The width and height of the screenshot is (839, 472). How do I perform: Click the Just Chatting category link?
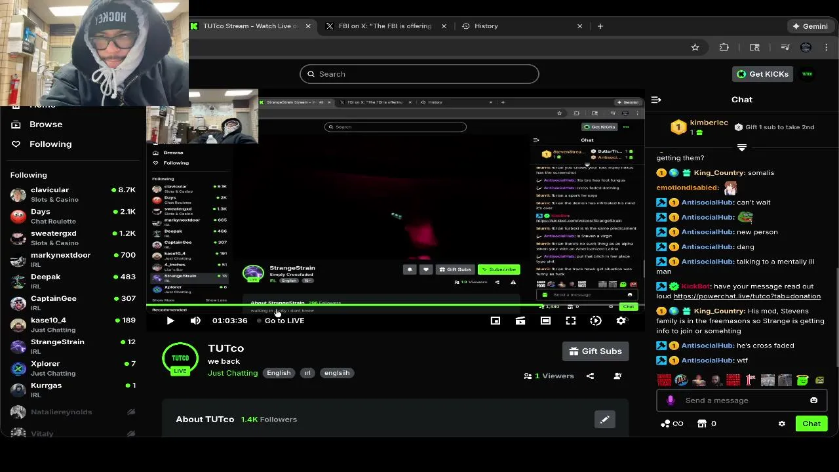pos(233,373)
